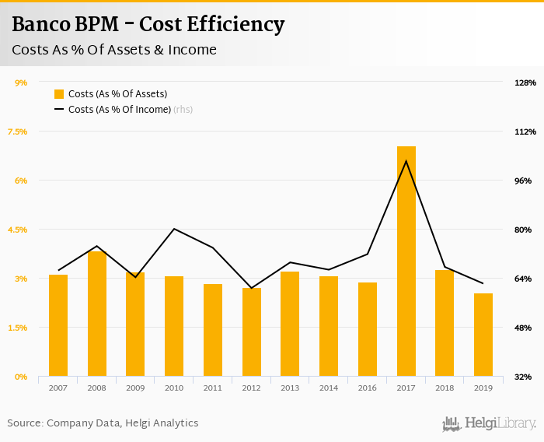Click the 0% left axis label
Screen dimensions: 544x442
tap(21, 377)
